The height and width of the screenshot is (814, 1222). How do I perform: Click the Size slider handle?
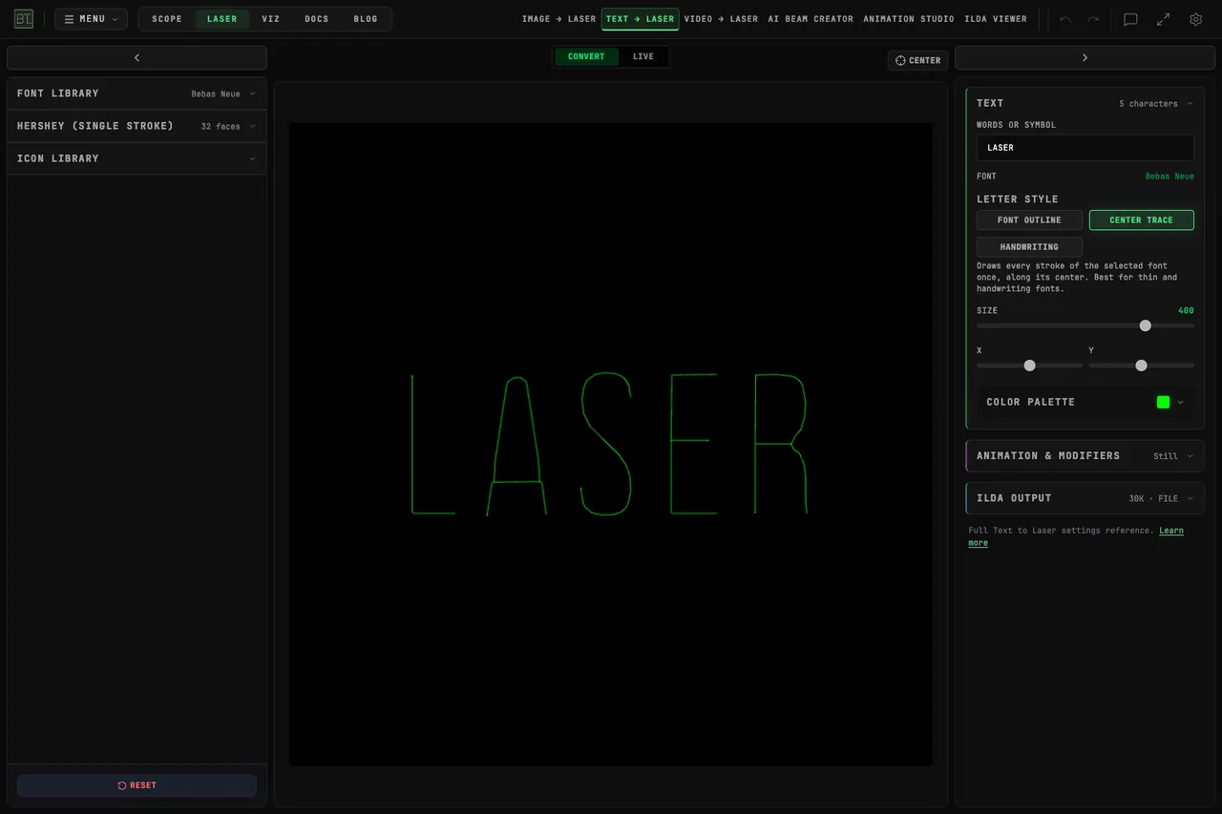click(1145, 325)
